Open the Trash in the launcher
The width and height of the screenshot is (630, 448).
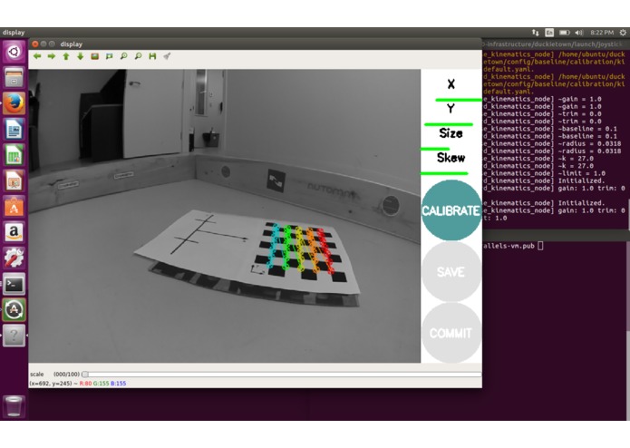tap(15, 405)
